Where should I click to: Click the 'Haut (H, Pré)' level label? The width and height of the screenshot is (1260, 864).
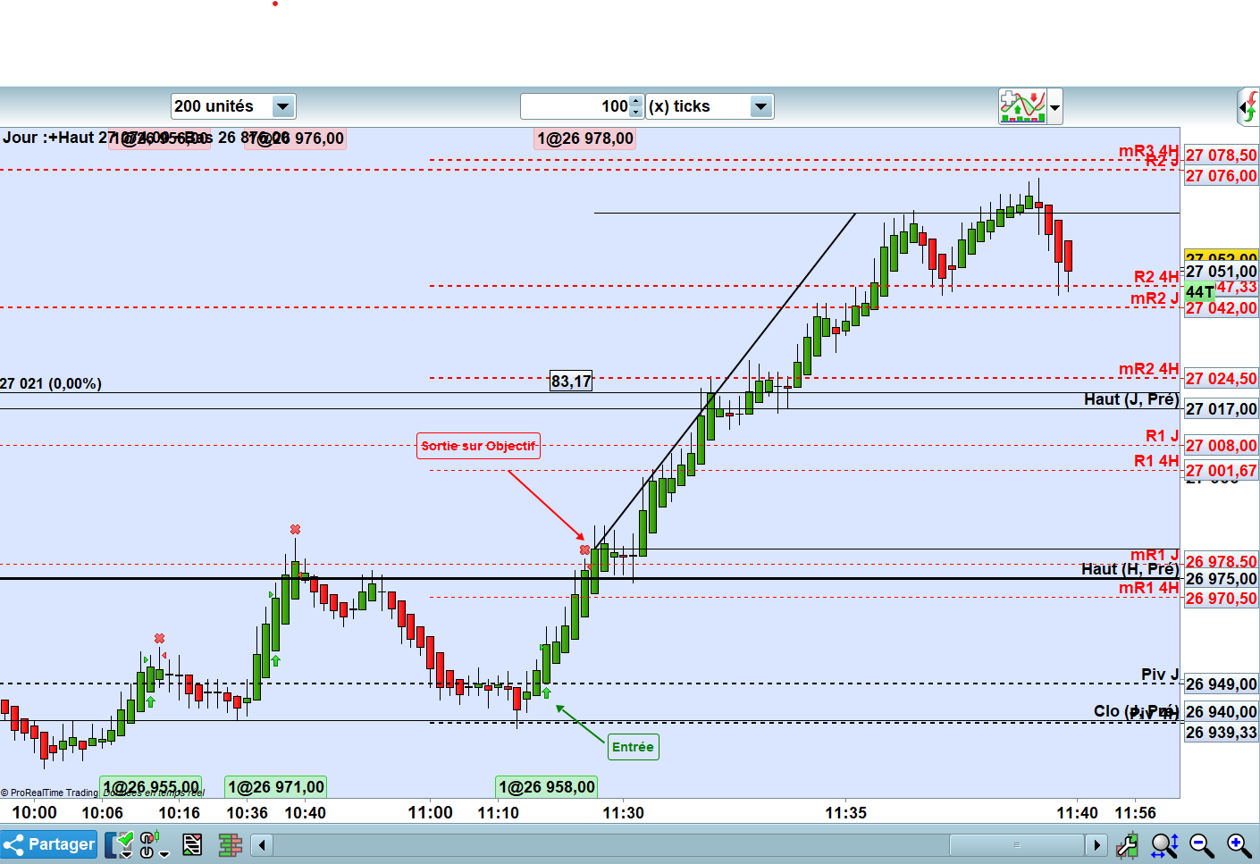[x=1130, y=569]
